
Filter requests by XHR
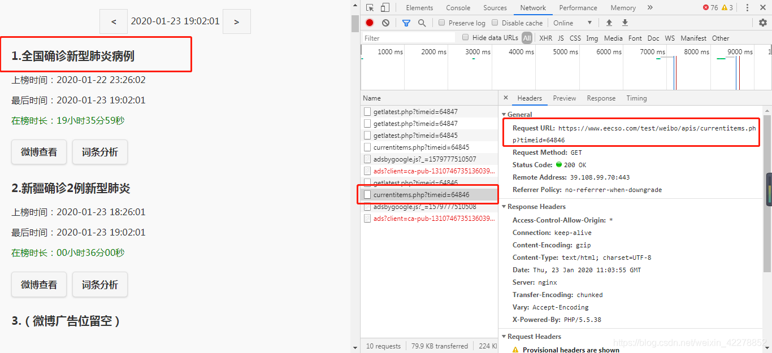point(545,38)
